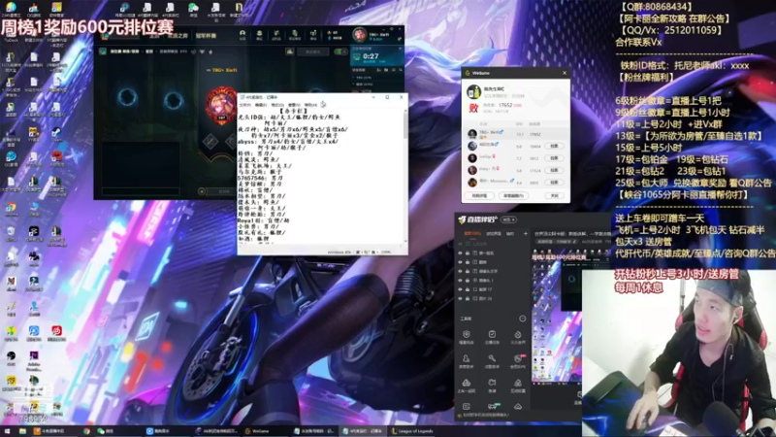The image size is (776, 437).
Task: Click the bottom-left button in the WeGame popup
Action: tap(479, 196)
